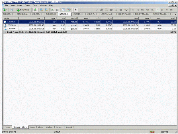Select order 17668621 nzdusd row
178x134 pixels.
coord(90,22)
